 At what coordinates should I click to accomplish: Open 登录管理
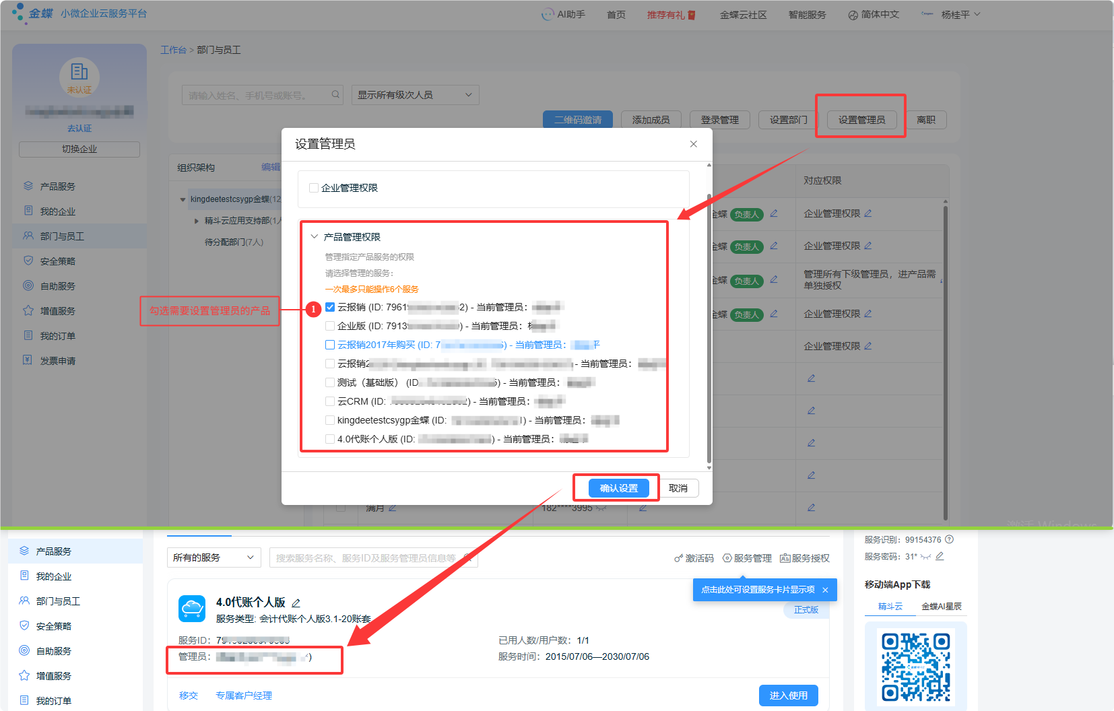(719, 120)
